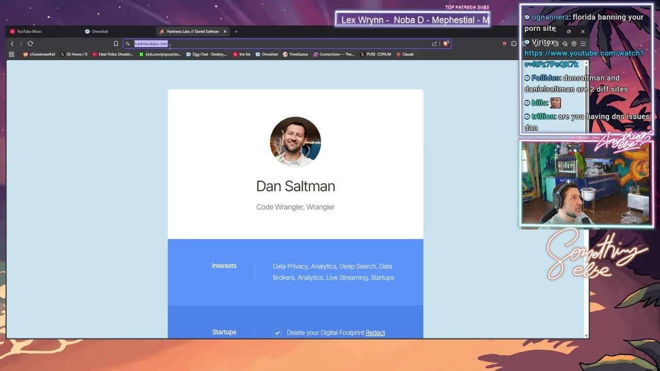Click the webcam feed overlay
The width and height of the screenshot is (660, 371).
click(586, 183)
